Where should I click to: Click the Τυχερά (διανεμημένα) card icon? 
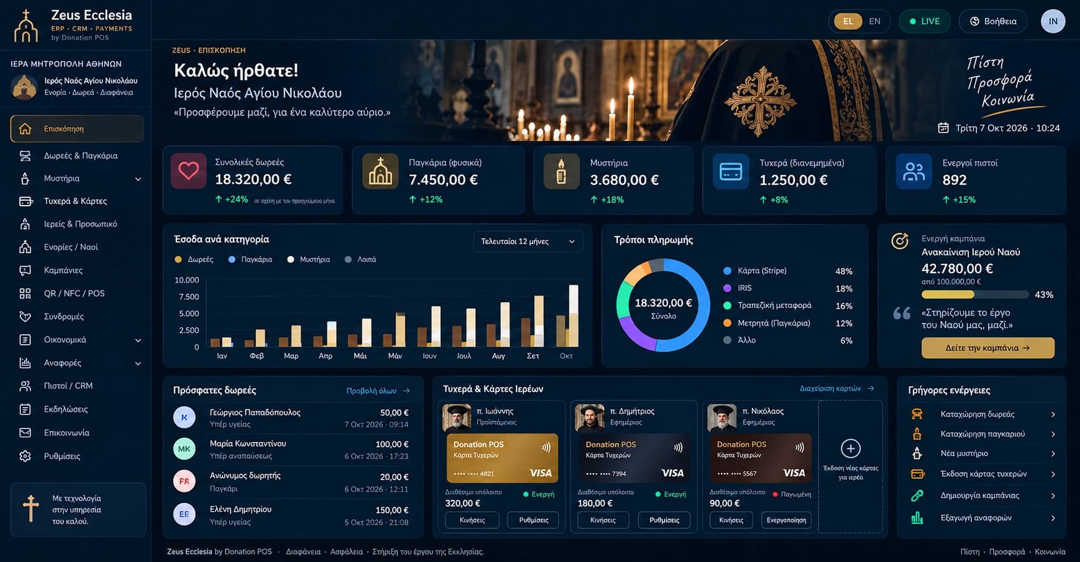(731, 171)
